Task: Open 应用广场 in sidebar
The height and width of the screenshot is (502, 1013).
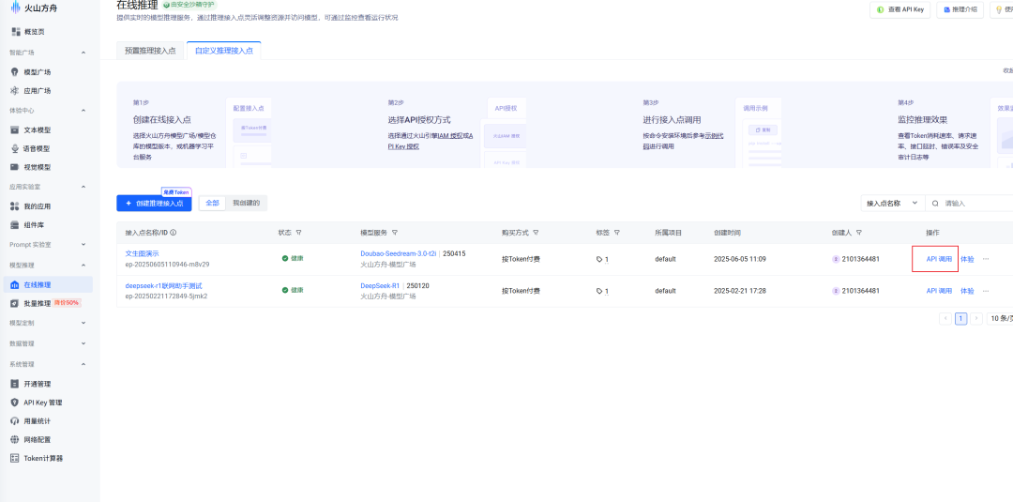Action: [x=37, y=91]
